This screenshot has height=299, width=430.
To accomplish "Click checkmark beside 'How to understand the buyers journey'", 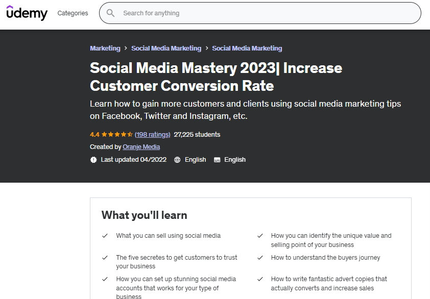I will point(260,258).
